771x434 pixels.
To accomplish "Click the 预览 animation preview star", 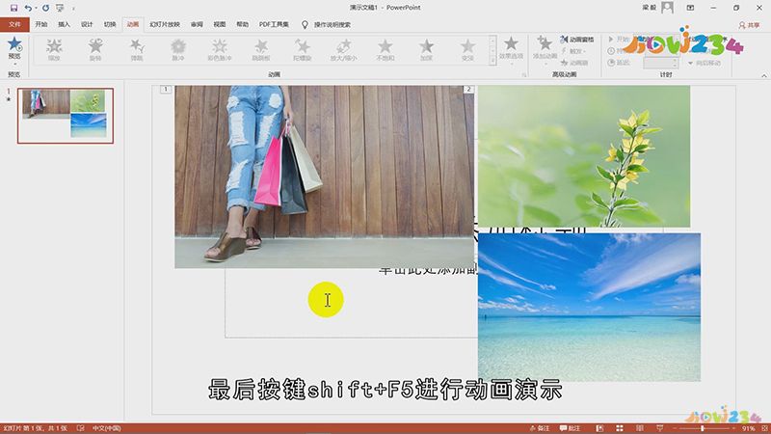I will click(x=14, y=44).
